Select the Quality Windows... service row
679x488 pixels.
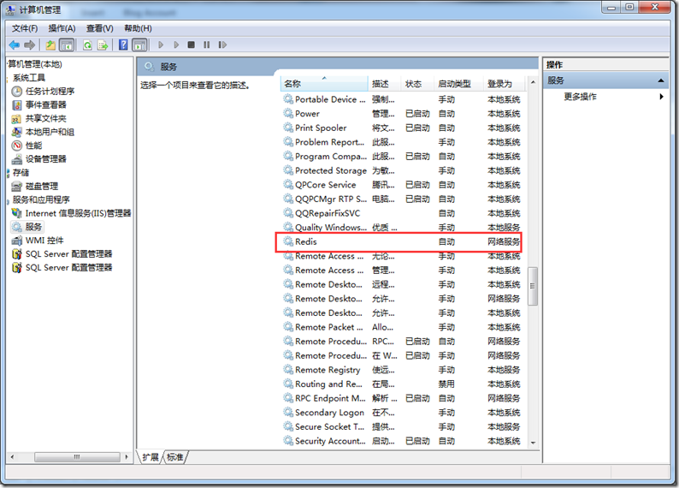[404, 227]
